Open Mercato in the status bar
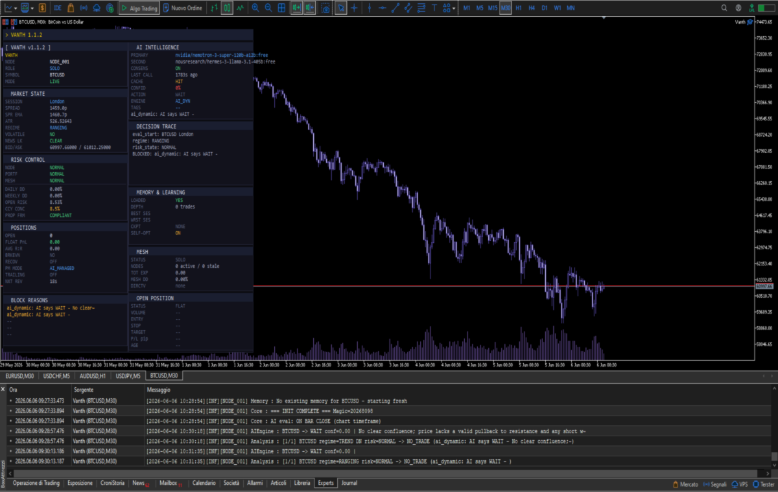Screen dimensions: 778x492 (685, 484)
